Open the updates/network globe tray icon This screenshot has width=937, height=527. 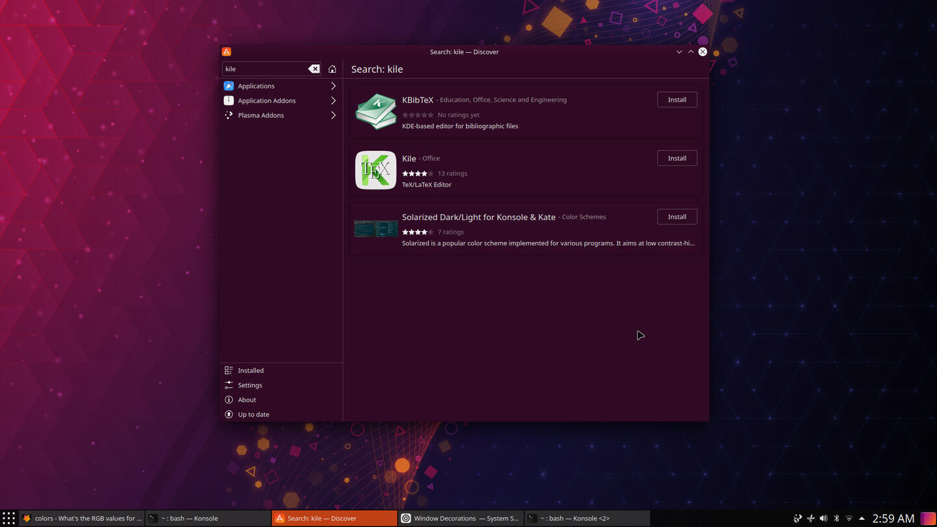click(798, 519)
